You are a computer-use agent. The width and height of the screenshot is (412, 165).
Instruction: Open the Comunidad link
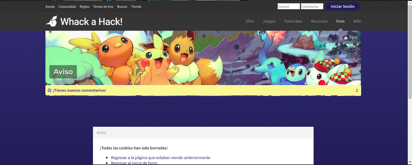pyautogui.click(x=67, y=6)
